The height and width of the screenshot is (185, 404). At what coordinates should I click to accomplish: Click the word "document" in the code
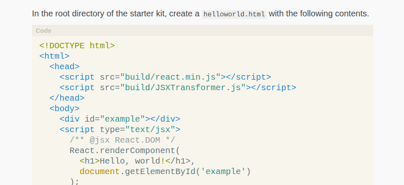pyautogui.click(x=100, y=172)
